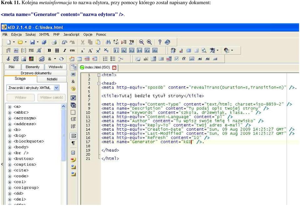The image size is (300, 206).
Task: Zoom out with the minus magnifier
Action: tap(141, 42)
